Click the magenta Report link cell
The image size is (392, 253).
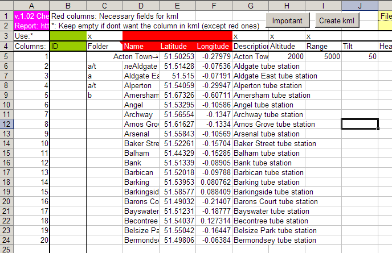pyautogui.click(x=31, y=26)
